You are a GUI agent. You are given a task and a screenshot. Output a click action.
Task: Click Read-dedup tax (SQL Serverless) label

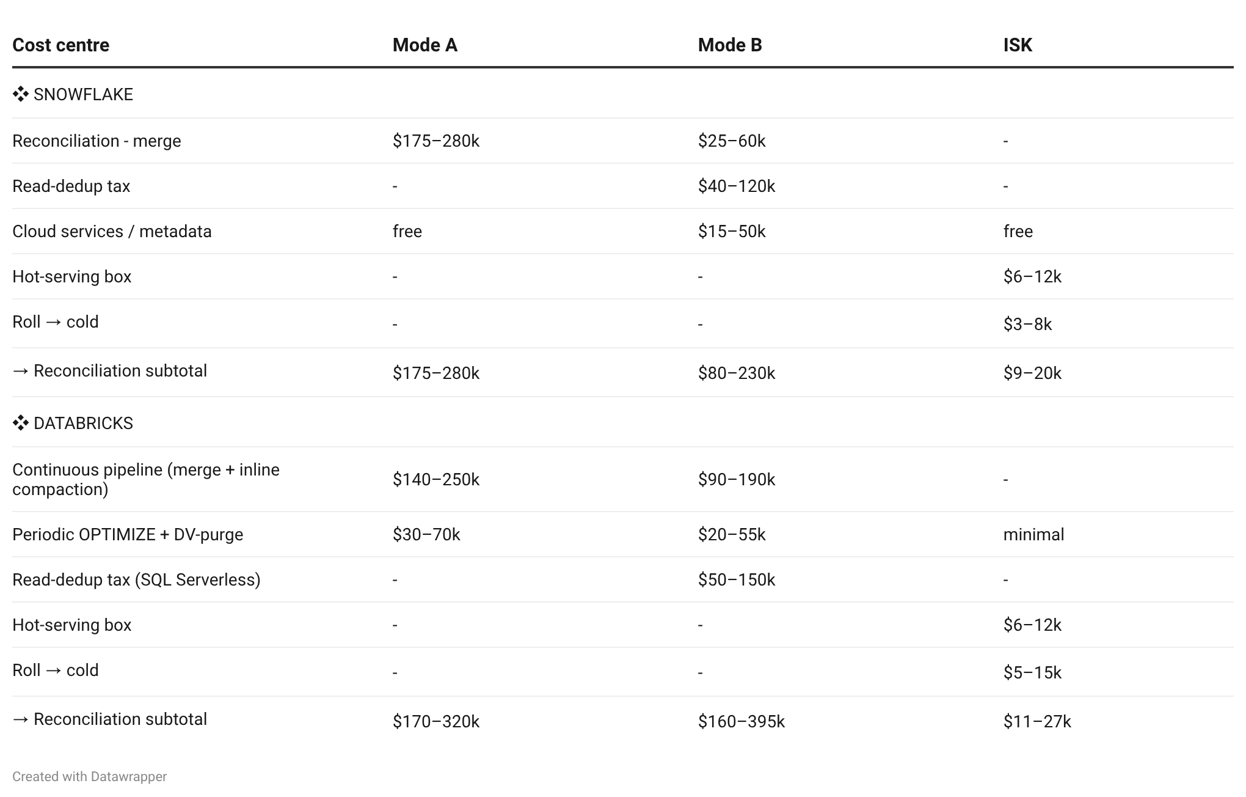[x=137, y=579]
